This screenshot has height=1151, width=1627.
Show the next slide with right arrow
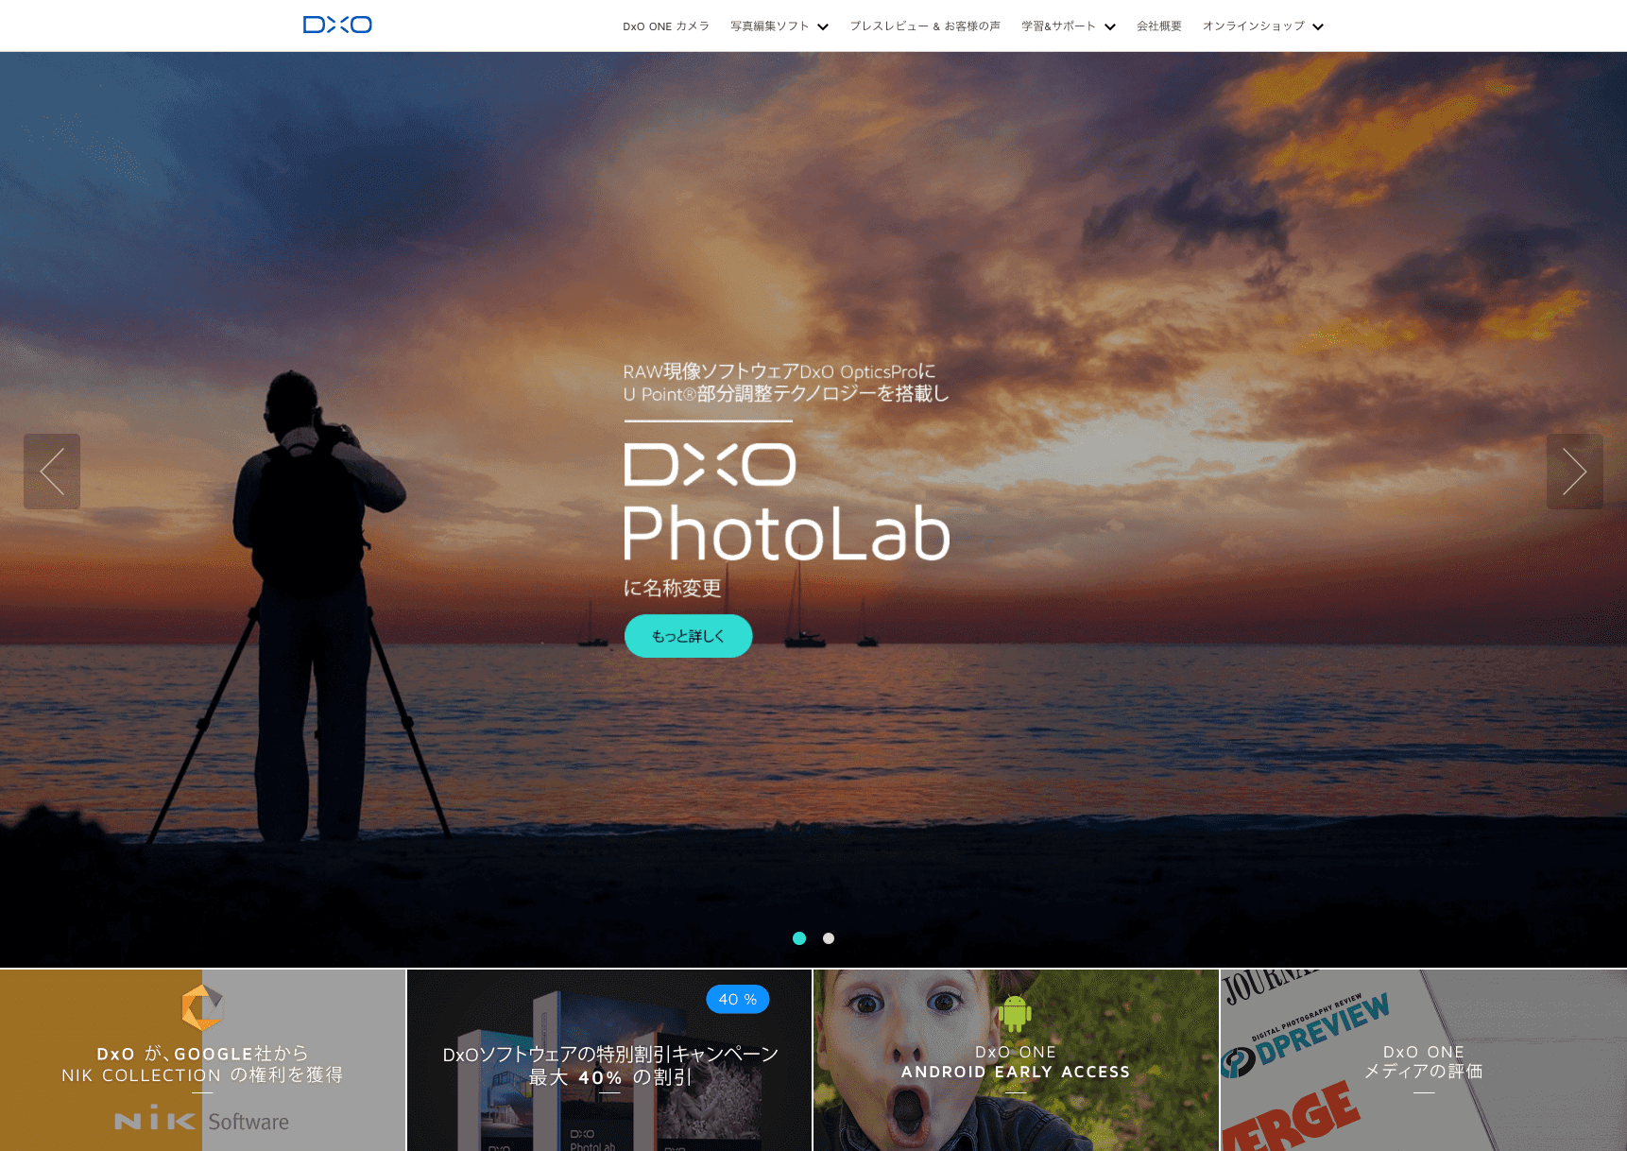click(1575, 472)
